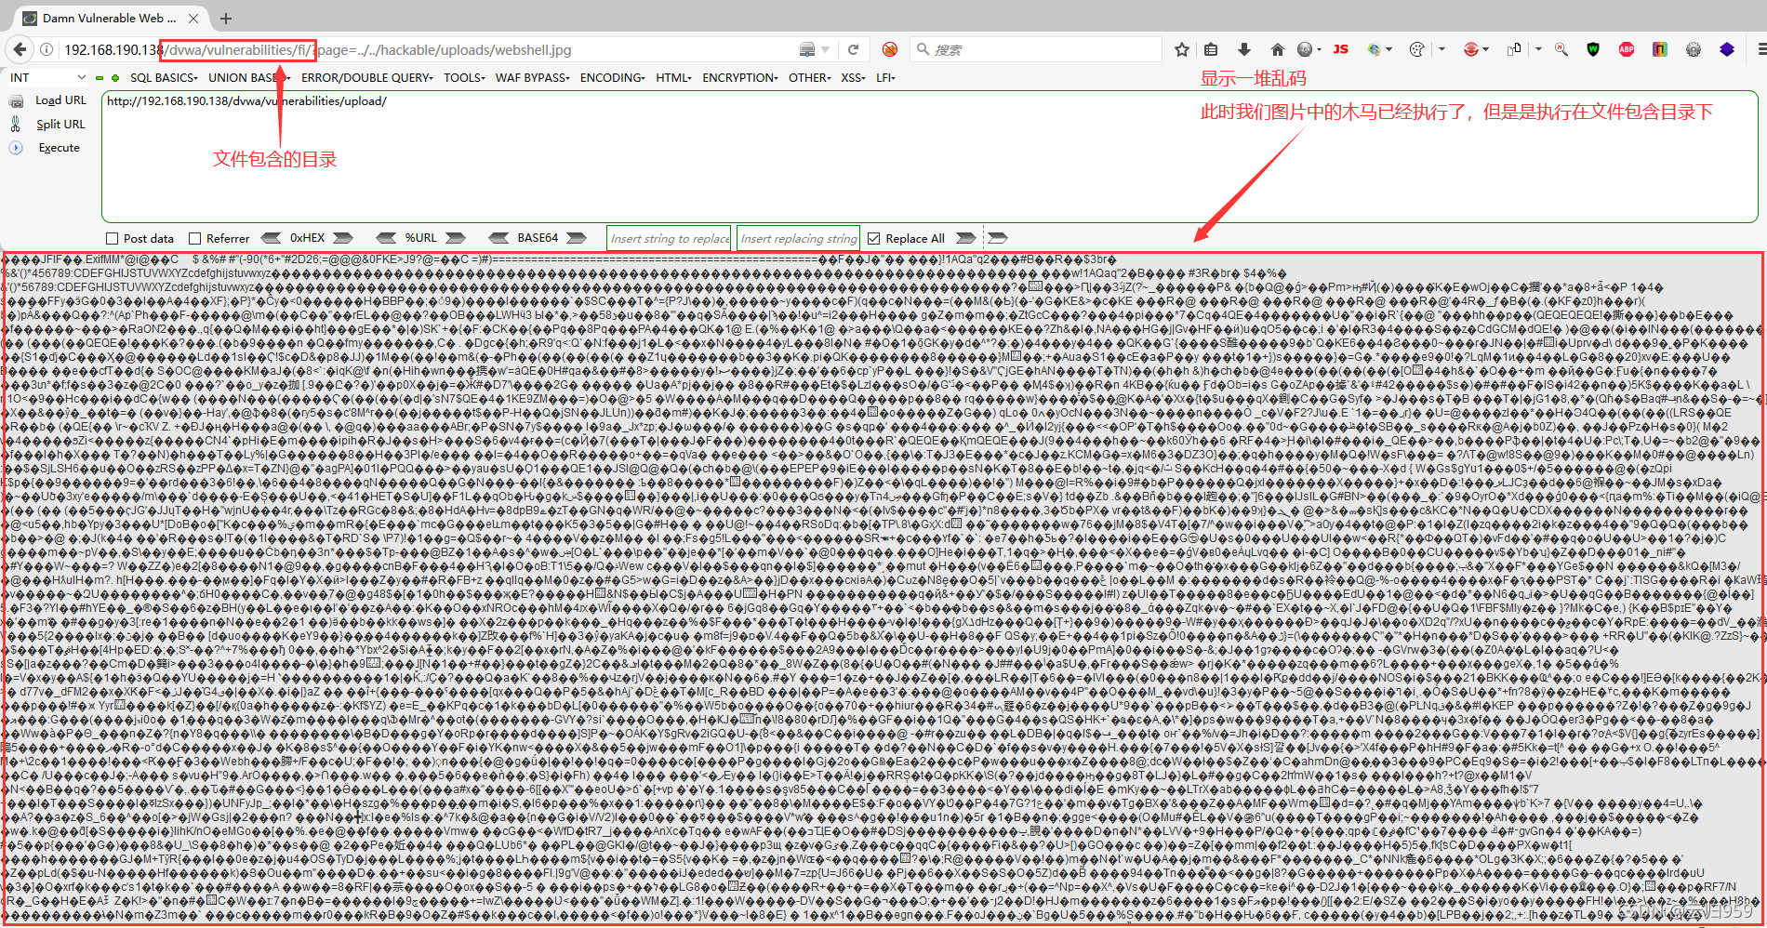Click the H magnifier HackBar icon
This screenshot has height=928, width=1767.
(1561, 49)
